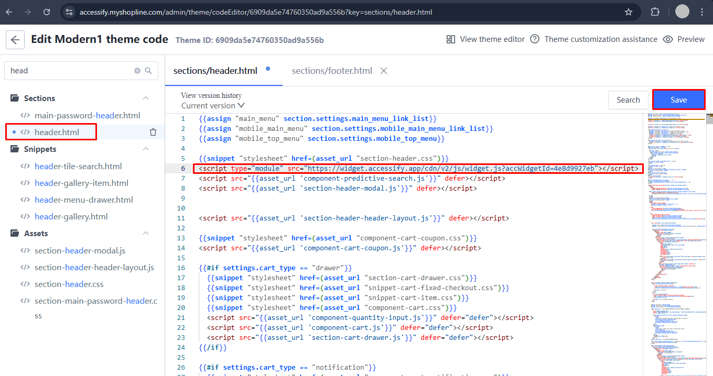Collapse the Snippets folder
713x376 pixels.
pos(146,149)
